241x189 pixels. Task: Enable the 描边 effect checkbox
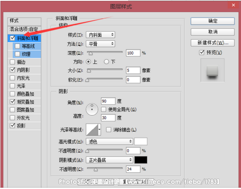12,62
